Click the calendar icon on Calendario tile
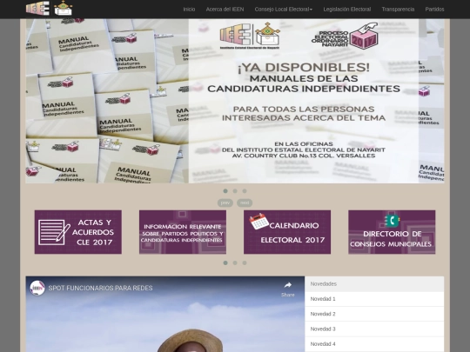The image size is (470, 352). (259, 222)
